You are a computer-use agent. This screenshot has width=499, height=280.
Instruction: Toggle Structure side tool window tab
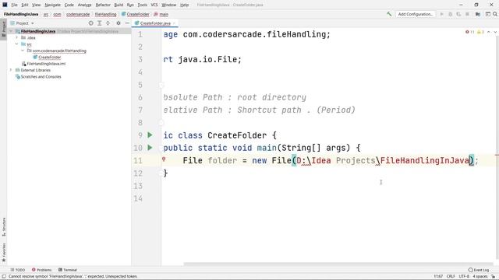(4, 227)
